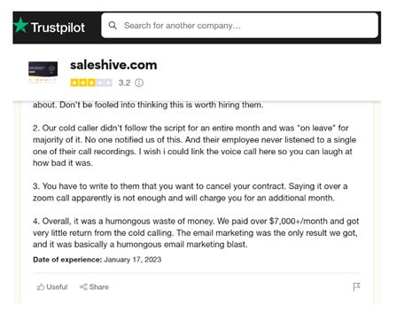Open the saleshive.com company logo thumbnail

pos(43,72)
